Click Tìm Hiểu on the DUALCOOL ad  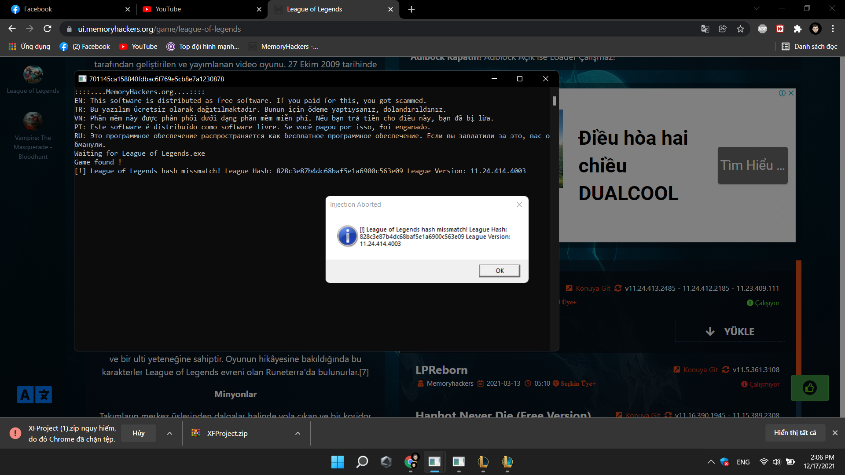click(x=753, y=165)
